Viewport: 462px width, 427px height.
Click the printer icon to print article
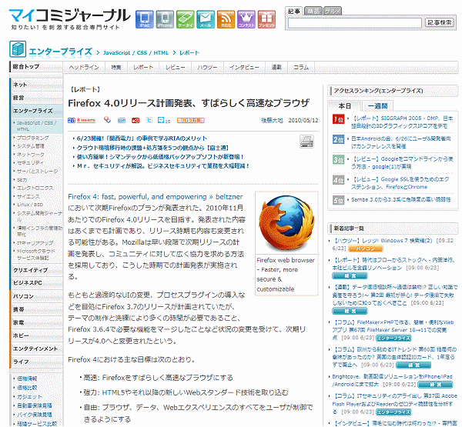coord(306,142)
